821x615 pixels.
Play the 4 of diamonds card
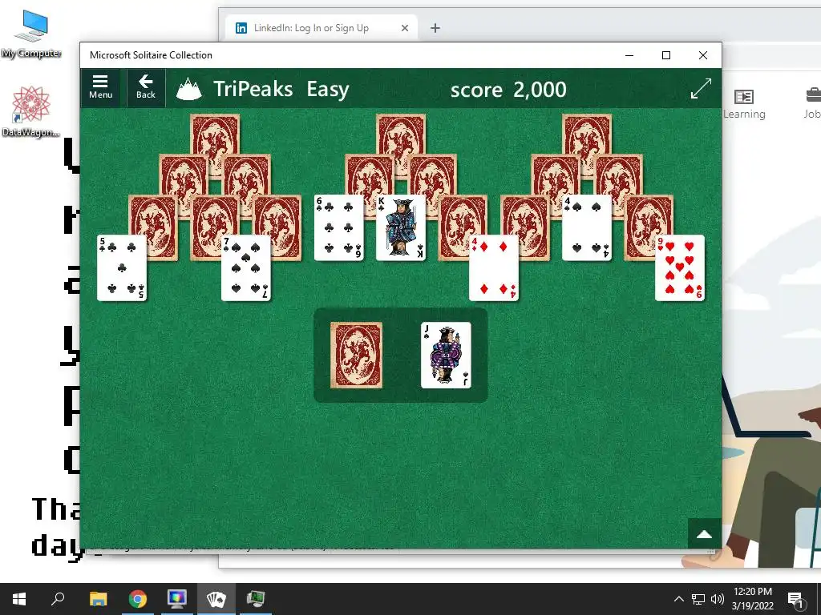494,267
